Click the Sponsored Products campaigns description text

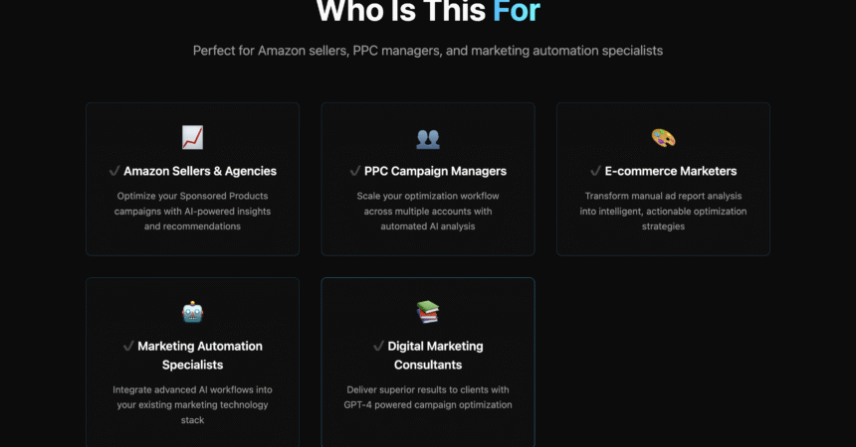point(192,211)
